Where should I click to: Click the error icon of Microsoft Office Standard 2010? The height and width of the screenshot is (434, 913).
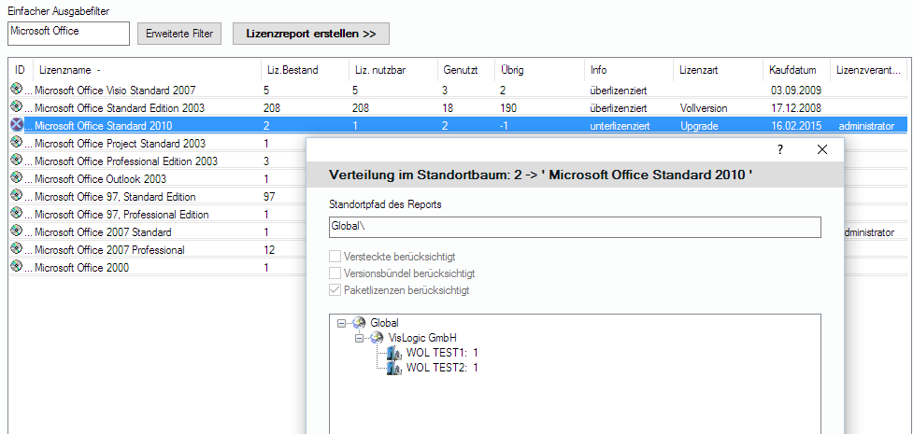pyautogui.click(x=16, y=124)
